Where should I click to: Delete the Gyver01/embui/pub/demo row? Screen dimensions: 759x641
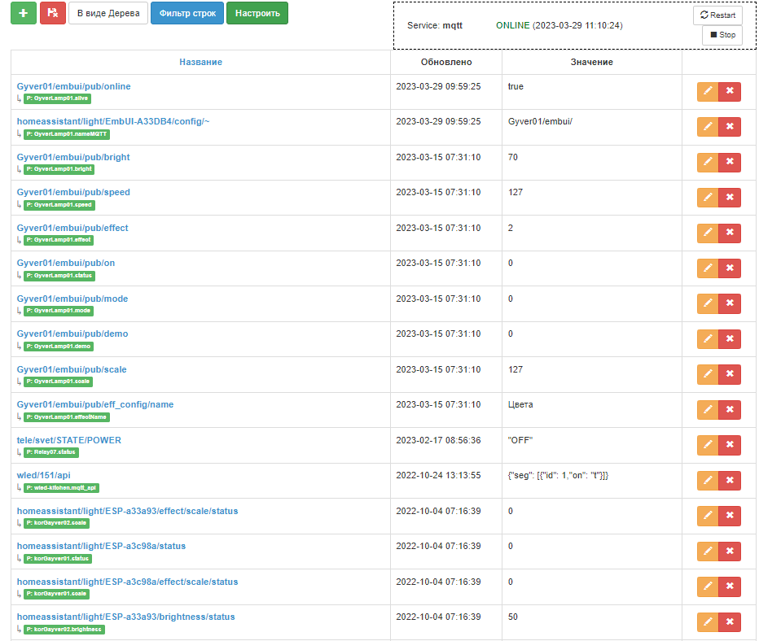pyautogui.click(x=730, y=339)
